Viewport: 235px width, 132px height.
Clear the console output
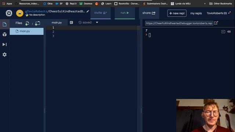pyautogui.click(x=229, y=32)
